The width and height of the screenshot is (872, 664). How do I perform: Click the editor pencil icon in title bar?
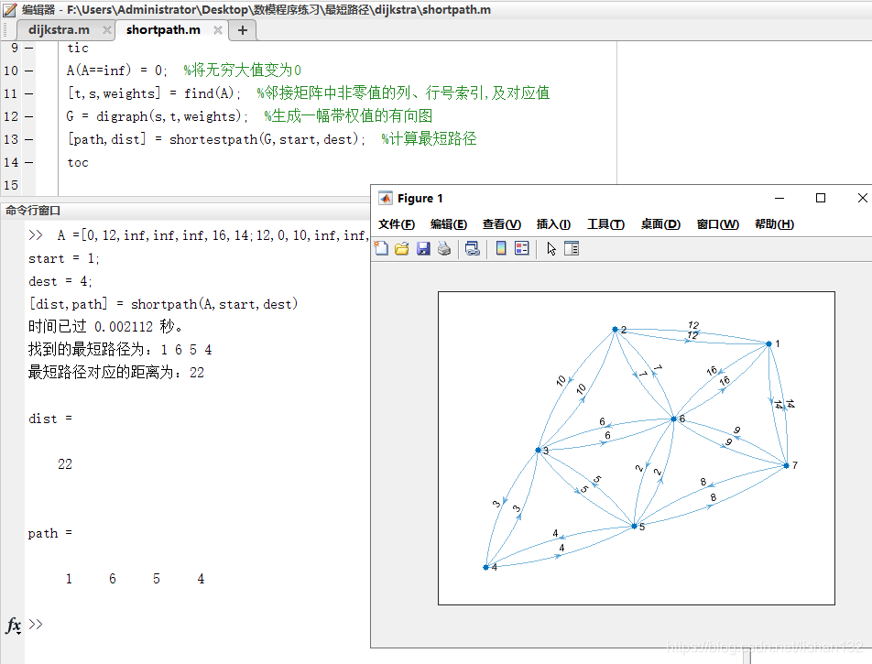(9, 9)
